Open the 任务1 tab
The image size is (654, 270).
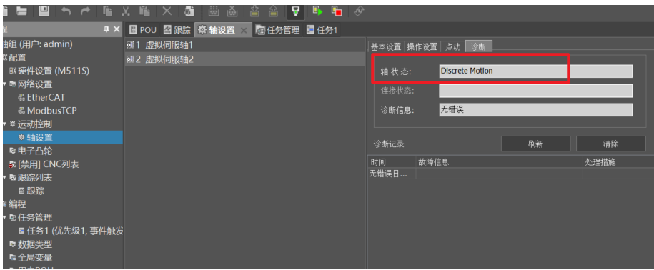point(322,30)
